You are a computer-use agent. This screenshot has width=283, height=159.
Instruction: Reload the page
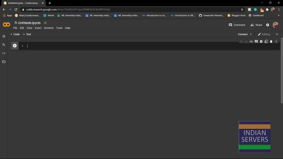pyautogui.click(x=16, y=10)
